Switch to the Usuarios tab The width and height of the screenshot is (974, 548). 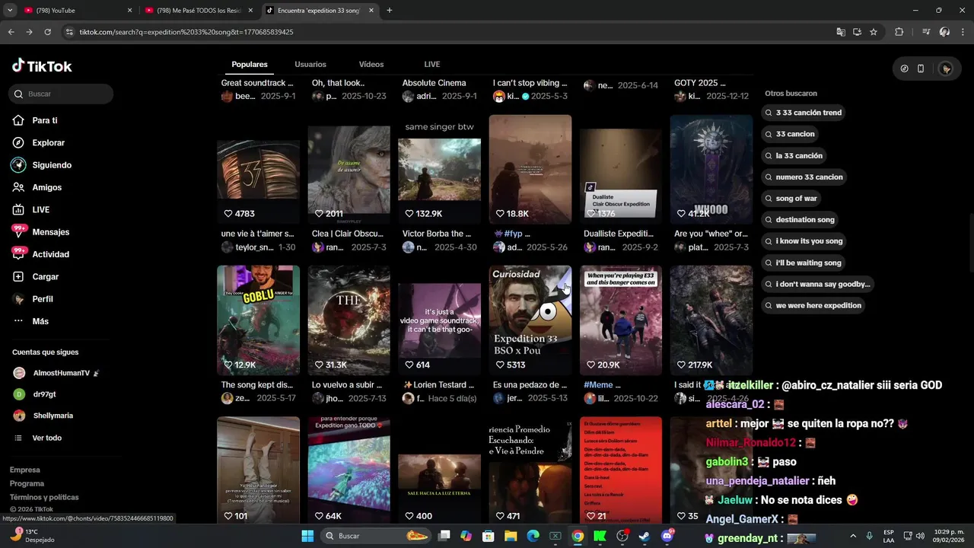click(x=310, y=64)
